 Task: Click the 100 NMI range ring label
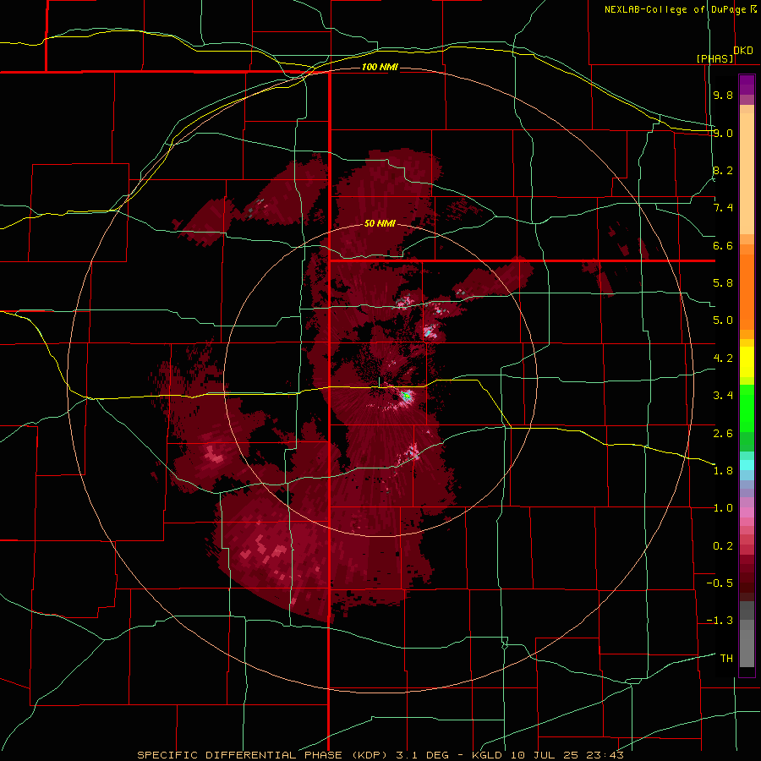coord(380,67)
